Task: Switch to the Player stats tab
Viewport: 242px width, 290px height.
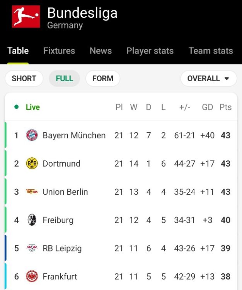Action: click(150, 51)
